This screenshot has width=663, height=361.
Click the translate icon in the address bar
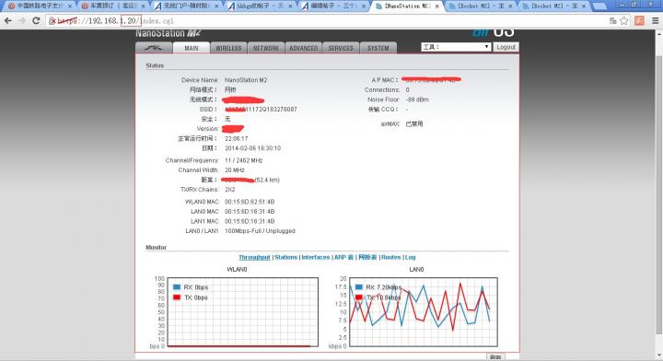[612, 20]
